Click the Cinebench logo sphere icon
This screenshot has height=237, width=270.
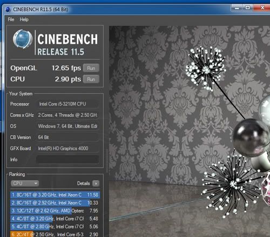coord(23,39)
